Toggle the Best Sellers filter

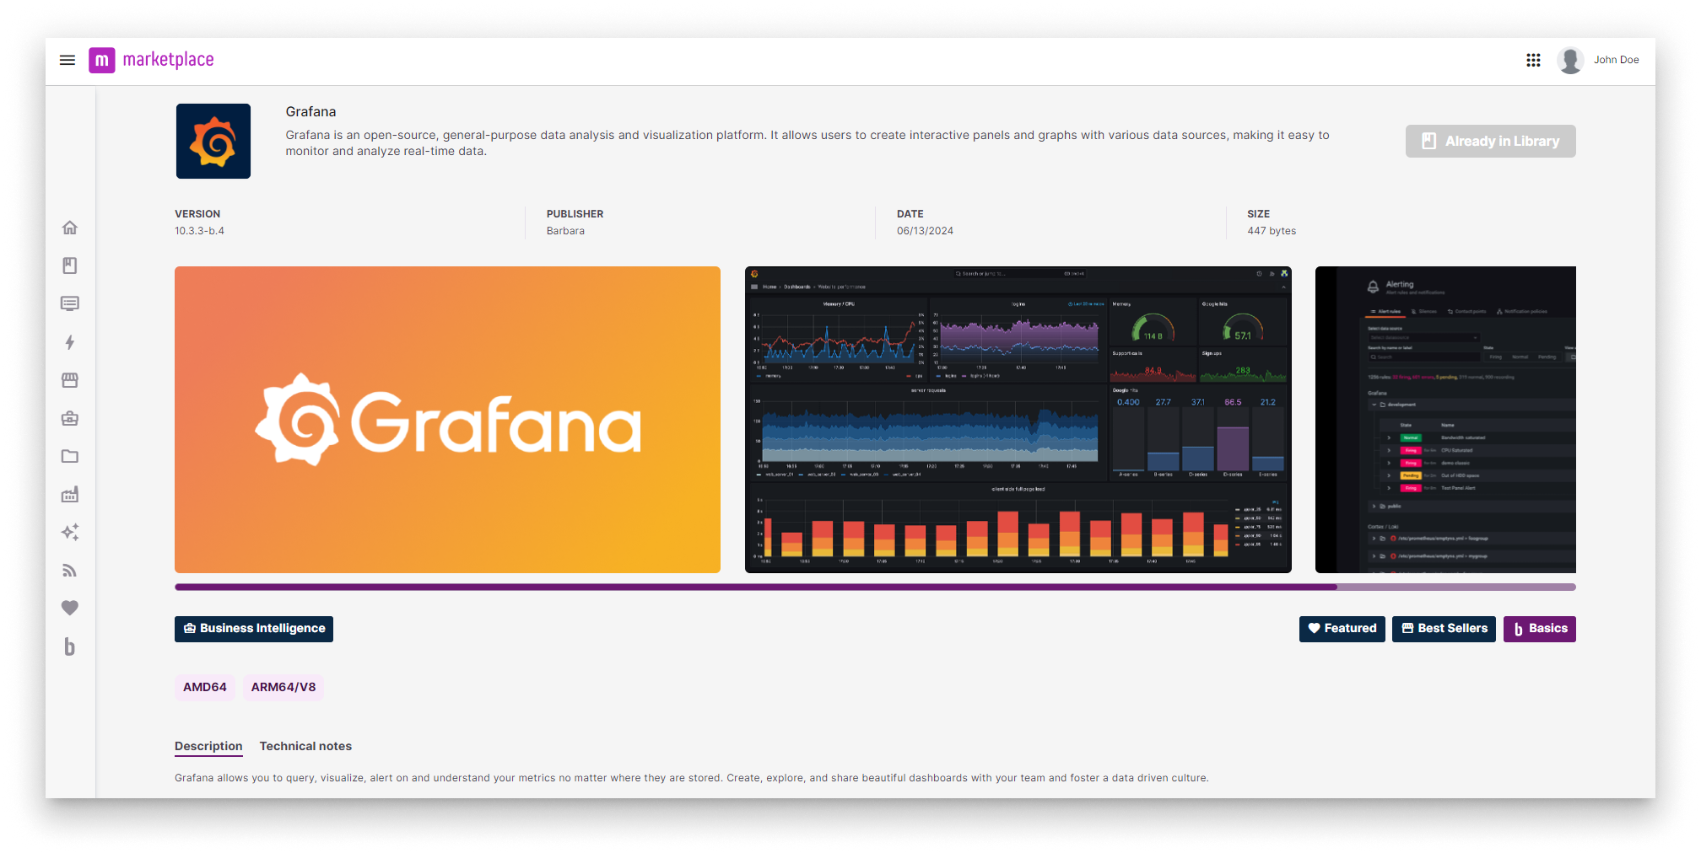1444,629
